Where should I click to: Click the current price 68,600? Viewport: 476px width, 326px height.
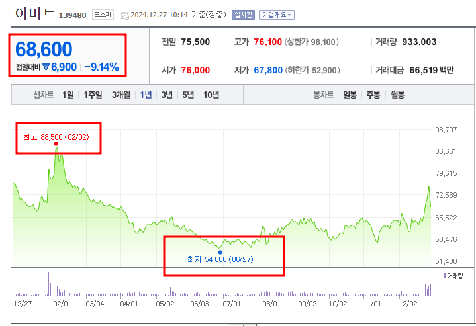pos(44,49)
